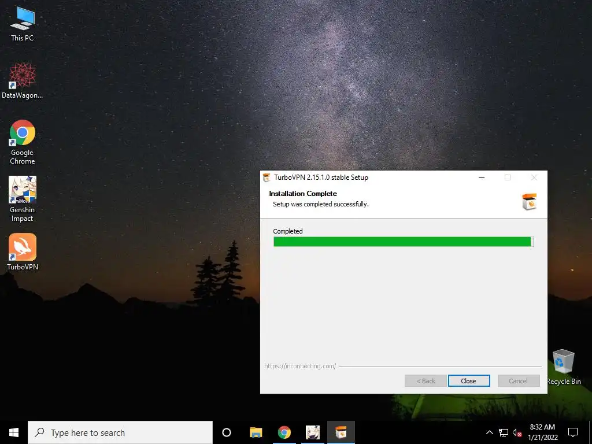
Task: Click the Show desktop sliver on taskbar
Action: point(590,432)
